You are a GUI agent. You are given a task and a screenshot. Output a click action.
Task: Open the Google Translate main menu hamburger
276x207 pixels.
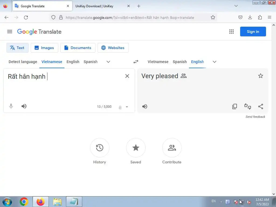pyautogui.click(x=10, y=32)
